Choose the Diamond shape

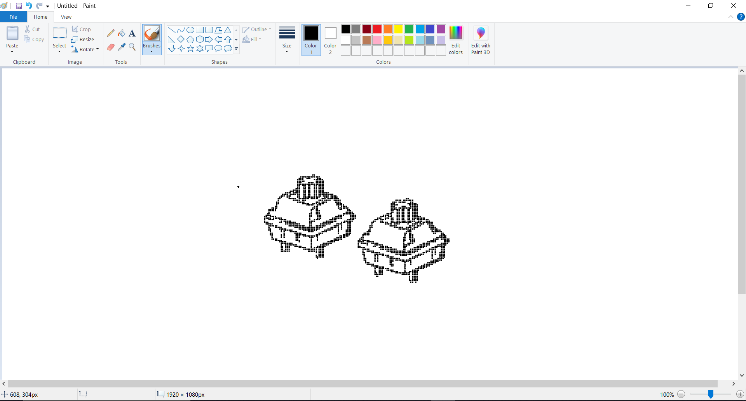point(181,39)
